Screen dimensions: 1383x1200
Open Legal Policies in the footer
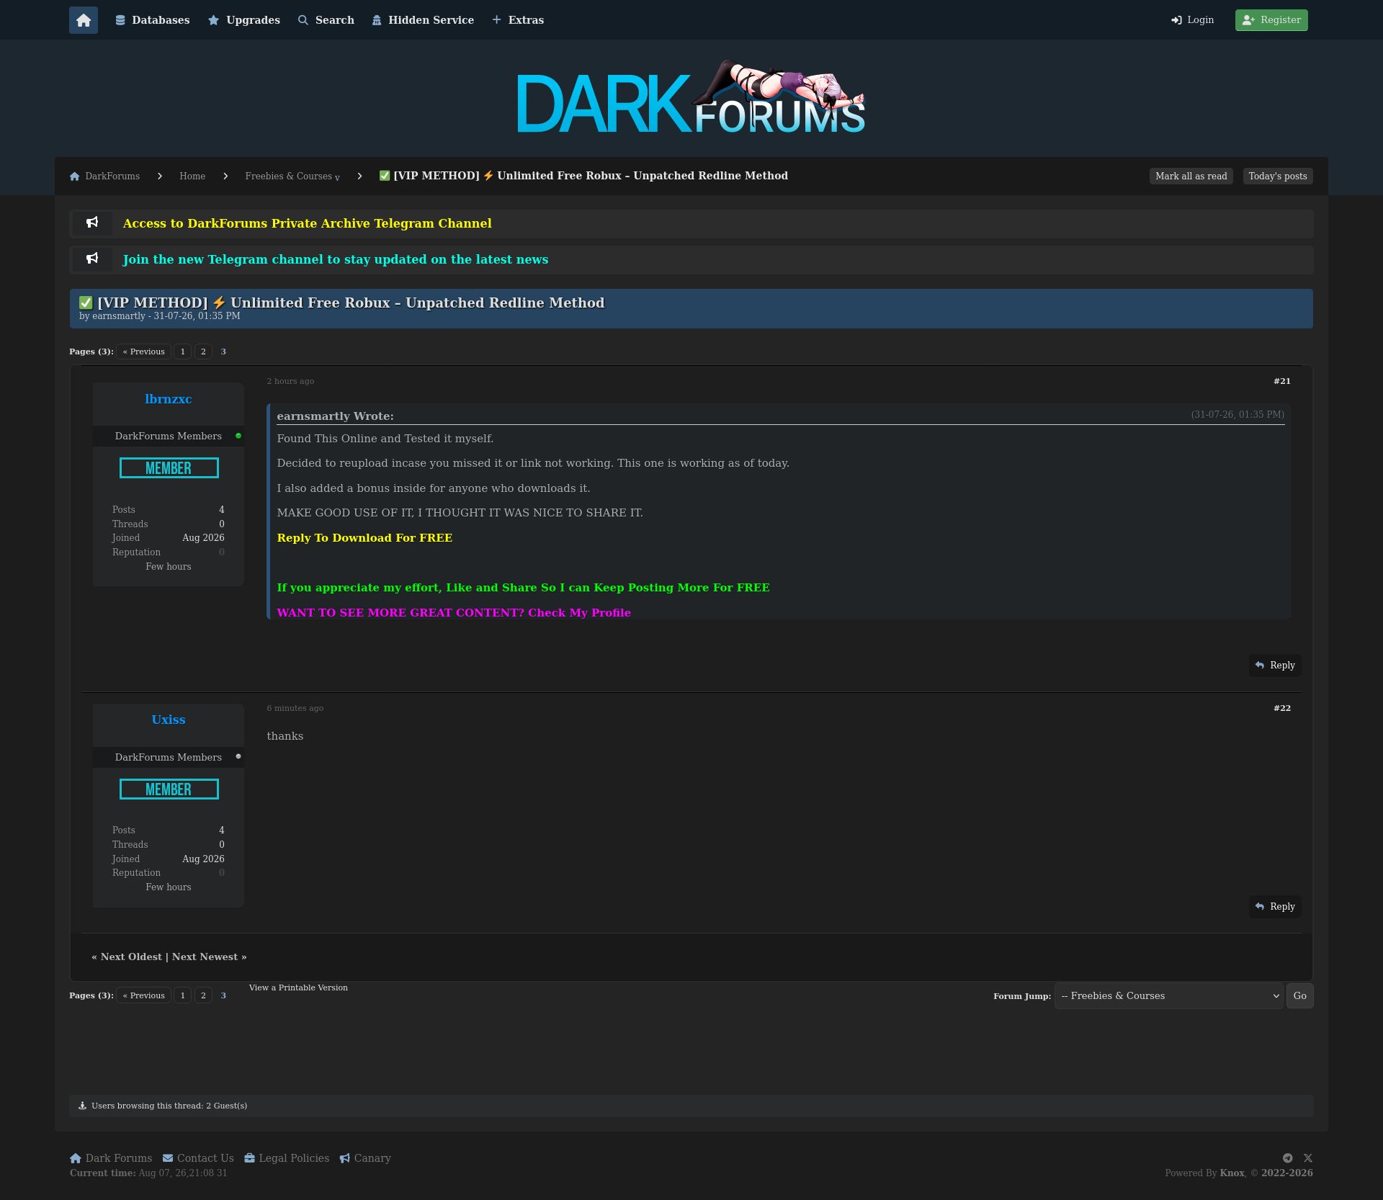[287, 1158]
